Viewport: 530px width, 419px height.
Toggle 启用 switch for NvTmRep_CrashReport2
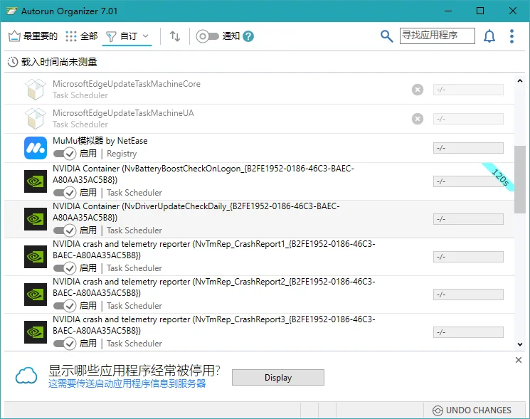(x=65, y=306)
